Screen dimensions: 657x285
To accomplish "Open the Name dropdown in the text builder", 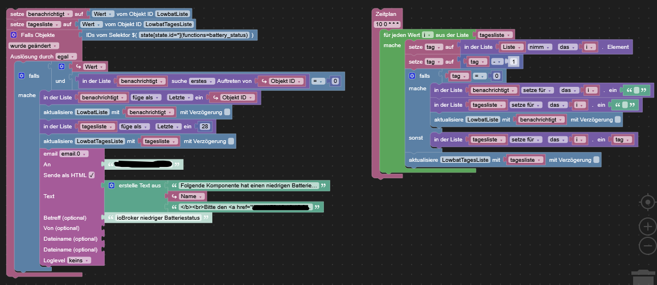I will (192, 196).
